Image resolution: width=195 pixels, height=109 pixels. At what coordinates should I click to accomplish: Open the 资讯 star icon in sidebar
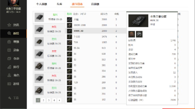coord(9,25)
